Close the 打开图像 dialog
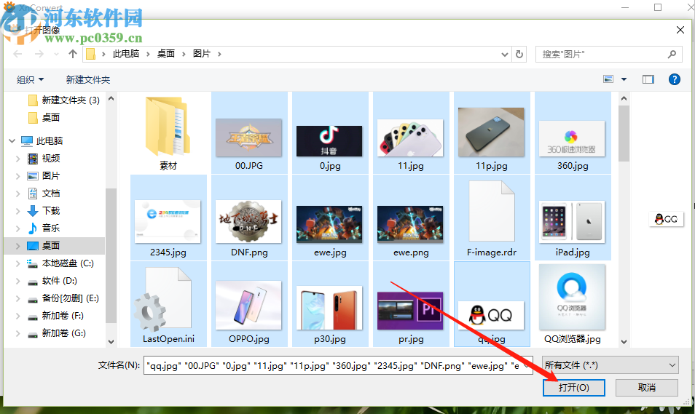 tap(680, 30)
